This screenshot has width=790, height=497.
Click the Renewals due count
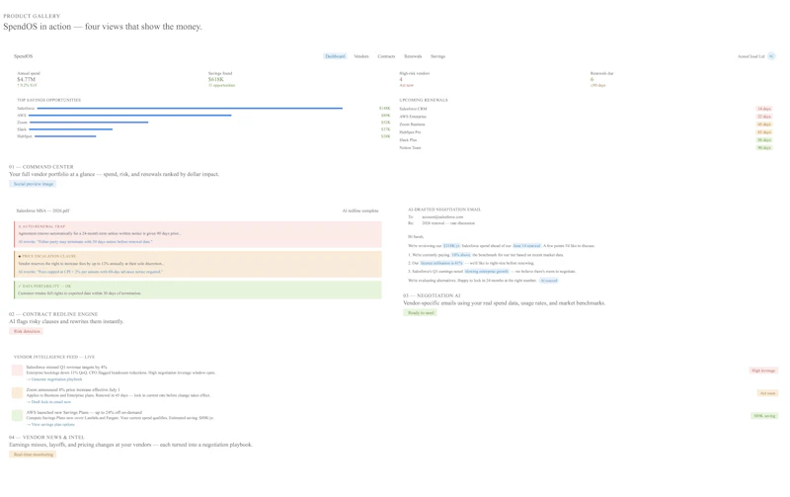tap(592, 79)
